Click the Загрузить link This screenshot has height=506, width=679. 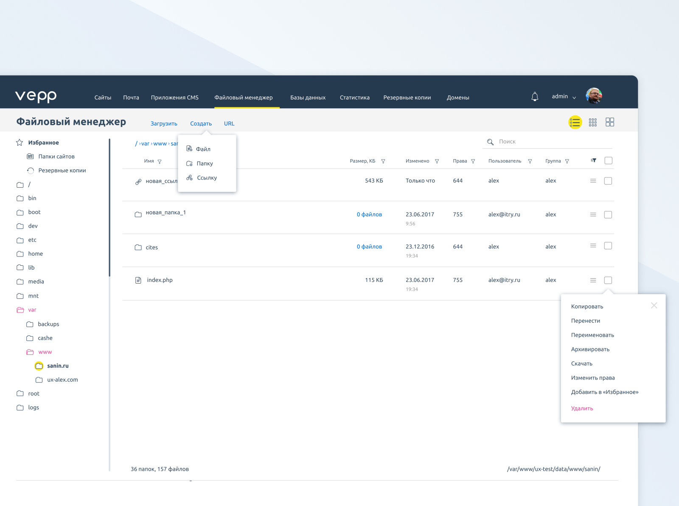(x=164, y=124)
